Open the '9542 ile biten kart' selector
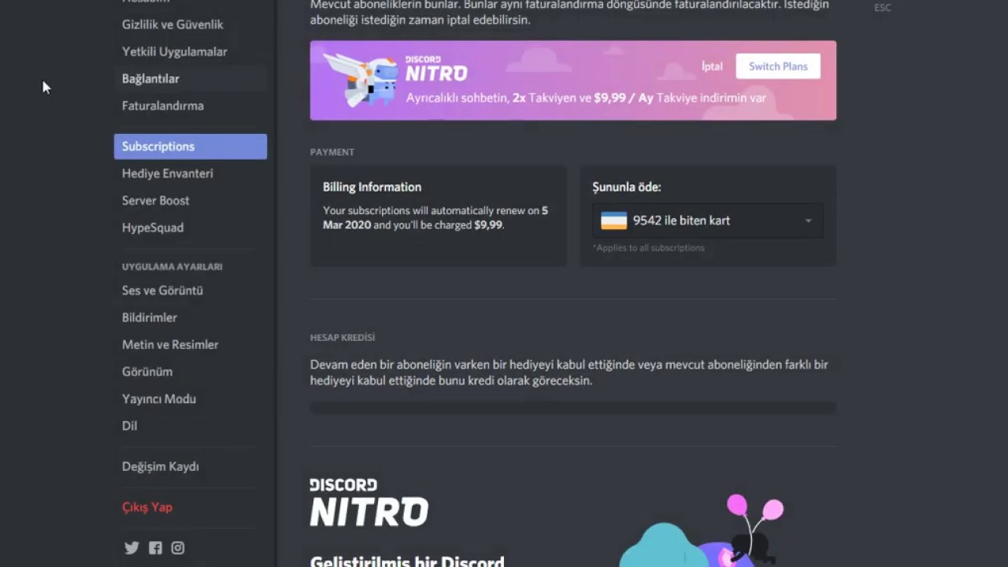Image resolution: width=1008 pixels, height=567 pixels. 708,220
